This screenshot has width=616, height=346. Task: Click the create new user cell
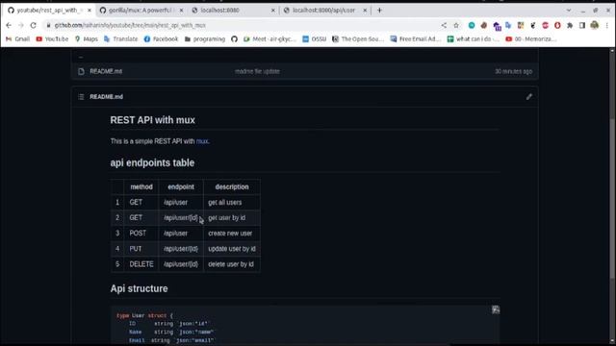[232, 233]
